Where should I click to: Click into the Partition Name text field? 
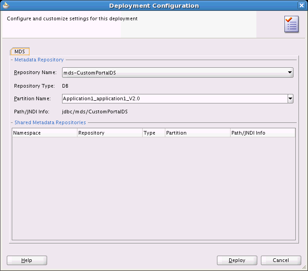175,98
